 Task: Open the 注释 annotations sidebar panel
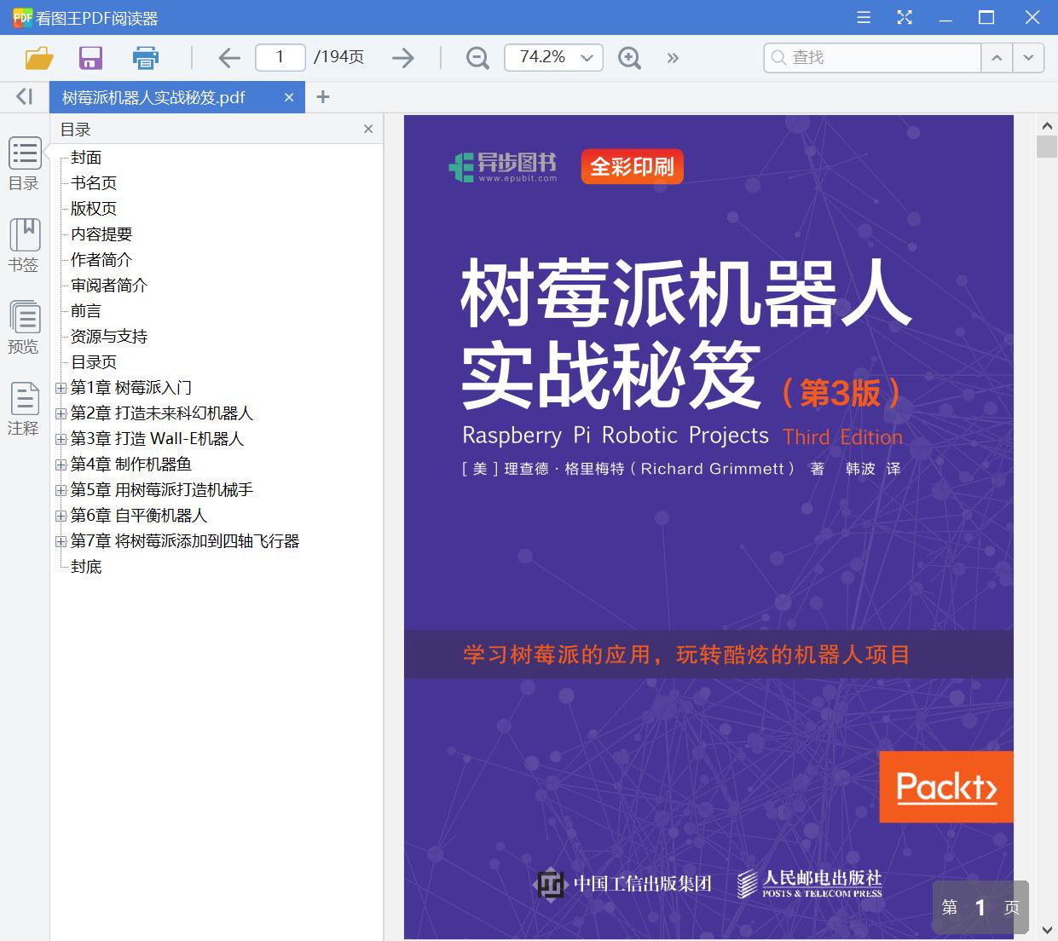(24, 409)
